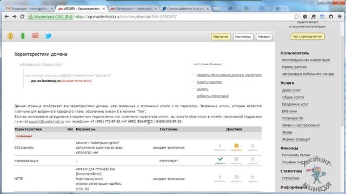The height and width of the screenshot is (194, 346).
Task: Switch to the Мастерхост виртуальный tab
Action: 132,9
